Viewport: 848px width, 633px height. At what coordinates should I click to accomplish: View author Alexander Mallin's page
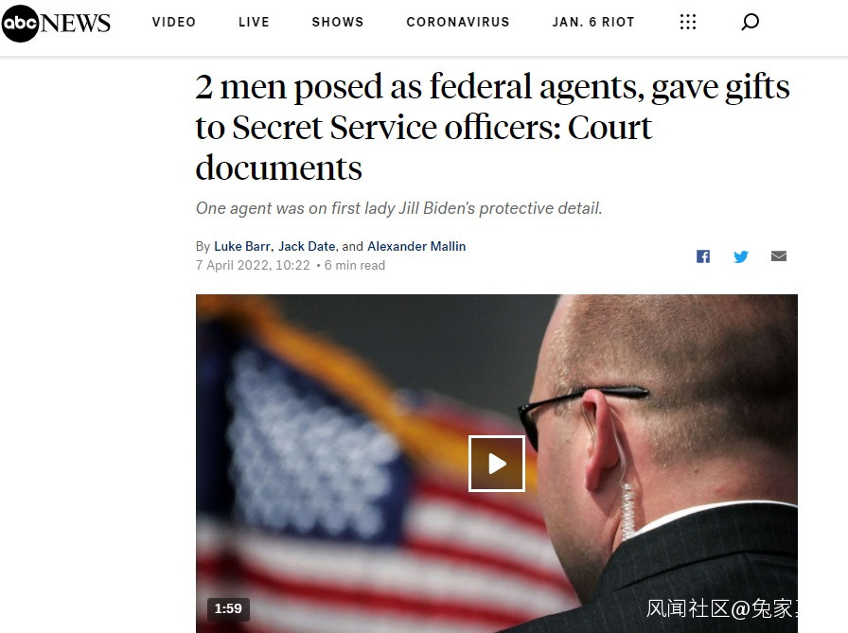(x=416, y=247)
